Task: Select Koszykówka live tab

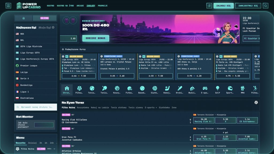Action: 83,107
